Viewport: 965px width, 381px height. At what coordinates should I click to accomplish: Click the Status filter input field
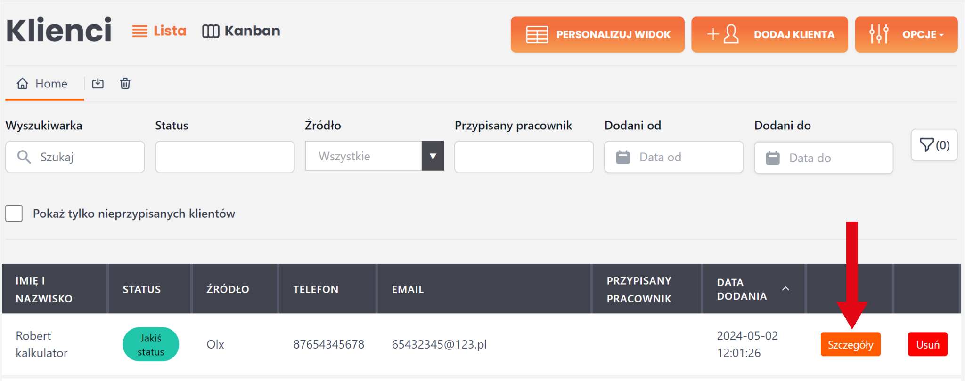225,157
